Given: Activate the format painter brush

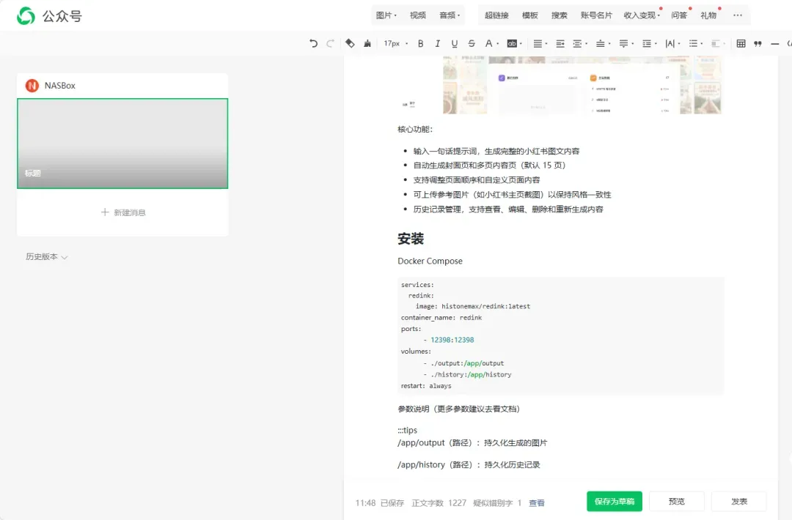Looking at the screenshot, I should tap(367, 44).
